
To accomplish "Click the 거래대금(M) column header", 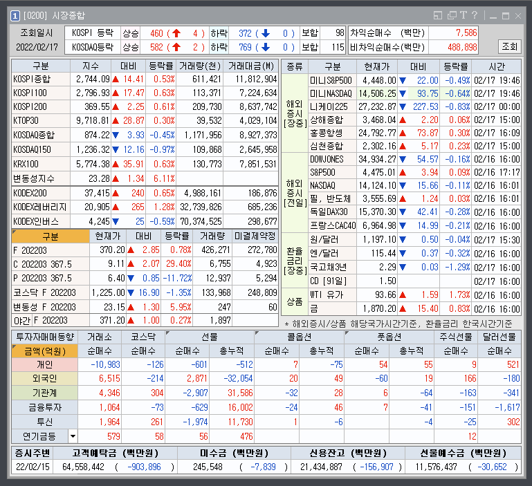I will coord(250,66).
